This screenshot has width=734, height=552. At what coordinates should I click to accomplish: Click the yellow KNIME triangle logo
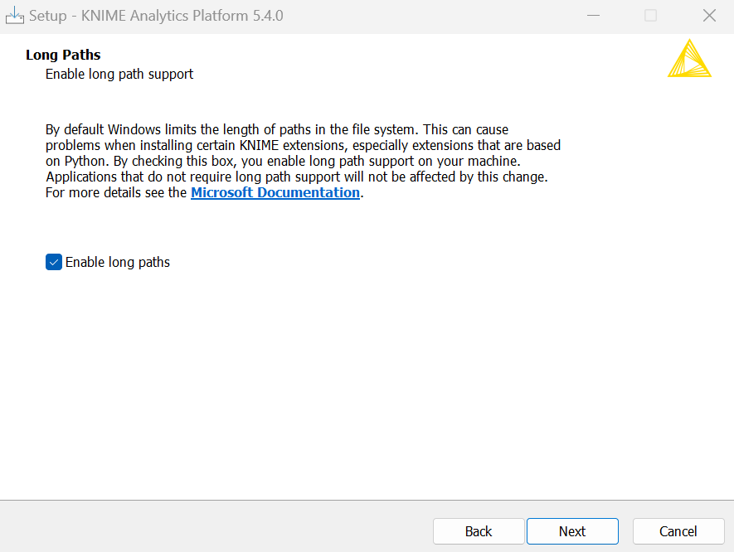pyautogui.click(x=689, y=59)
